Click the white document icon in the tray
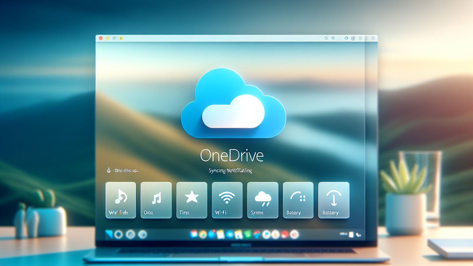The image size is (473, 266). (x=351, y=235)
